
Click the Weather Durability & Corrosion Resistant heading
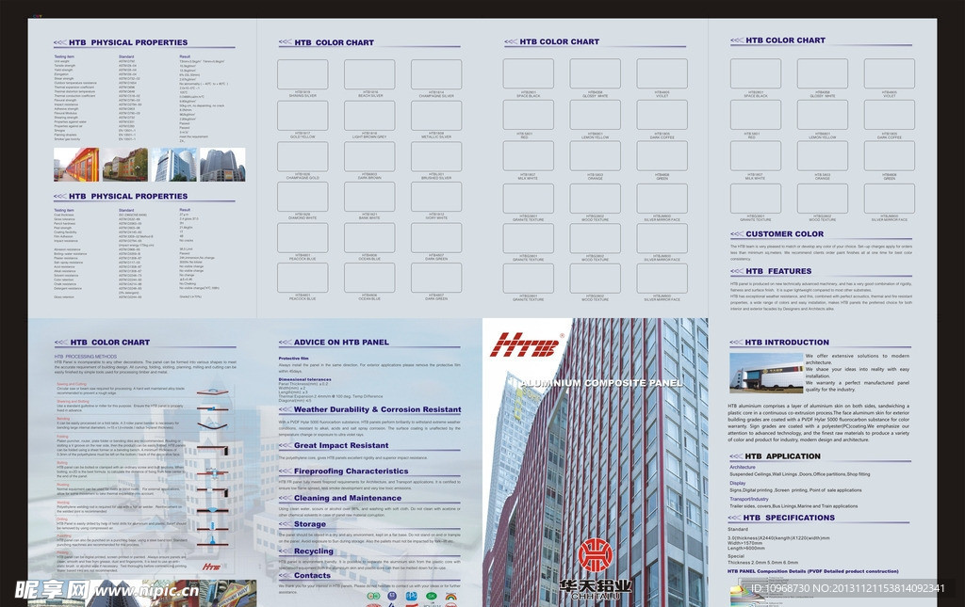point(377,410)
